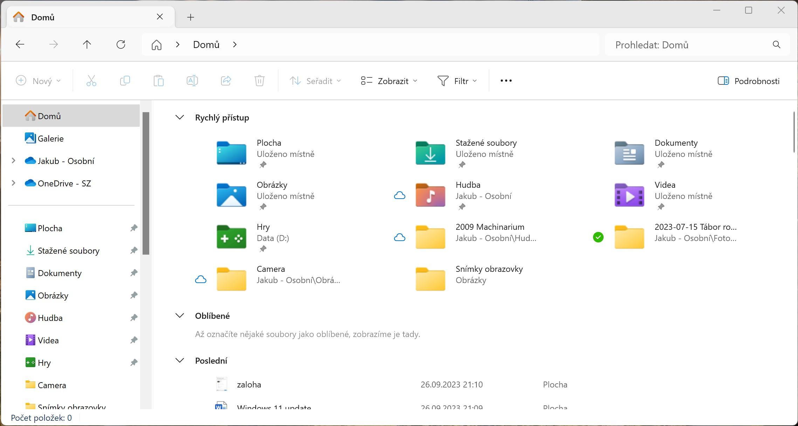Select Domů in the navigation pane
The image size is (798, 426).
(x=71, y=116)
